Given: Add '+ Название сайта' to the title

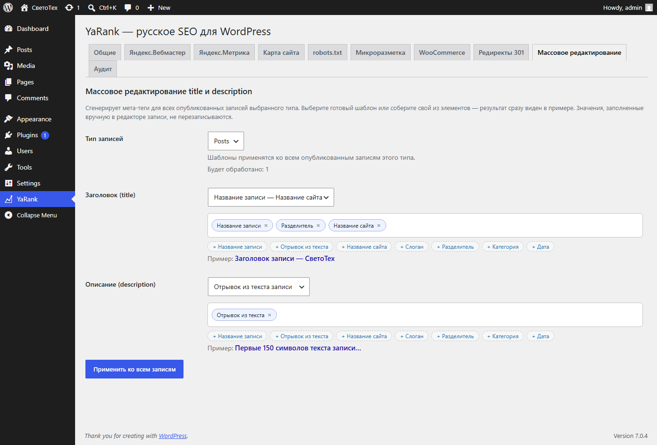Looking at the screenshot, I should (364, 246).
